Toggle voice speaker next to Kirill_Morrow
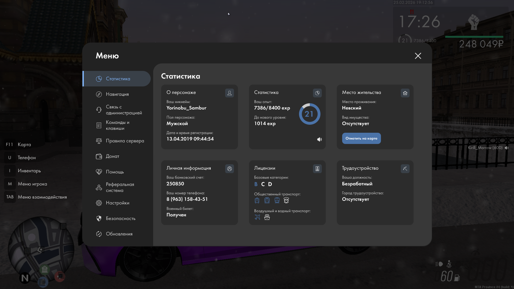Image resolution: width=514 pixels, height=289 pixels. [x=507, y=148]
